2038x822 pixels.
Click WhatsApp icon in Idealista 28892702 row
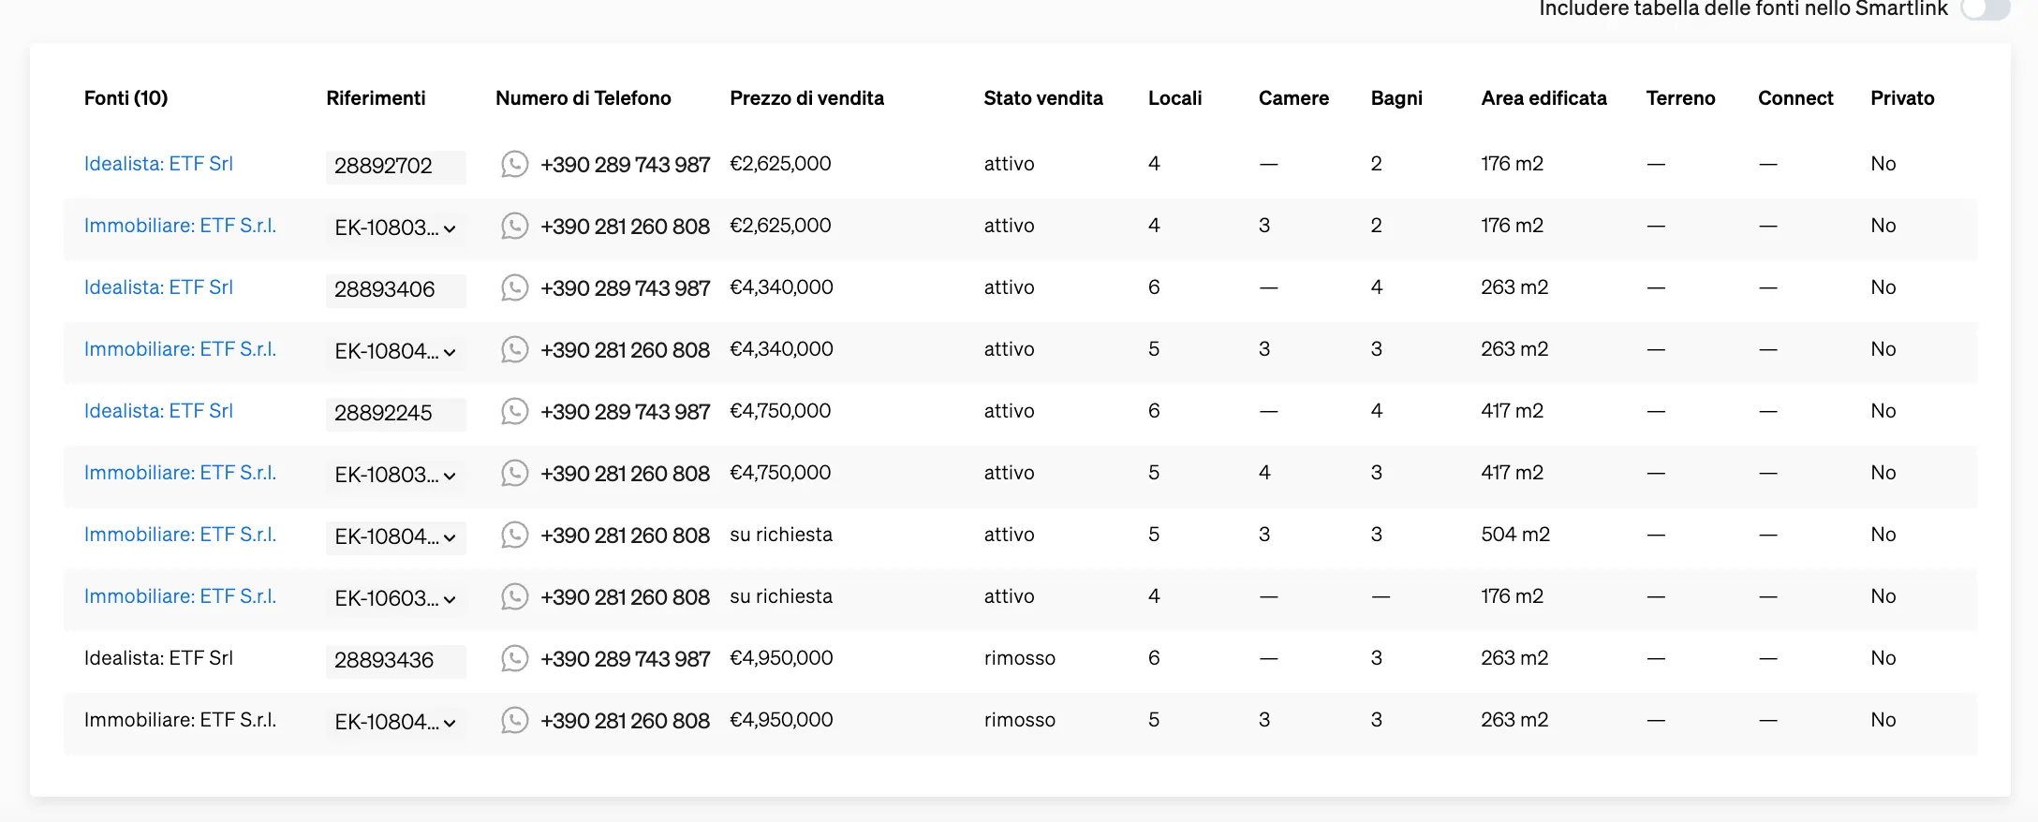point(514,165)
